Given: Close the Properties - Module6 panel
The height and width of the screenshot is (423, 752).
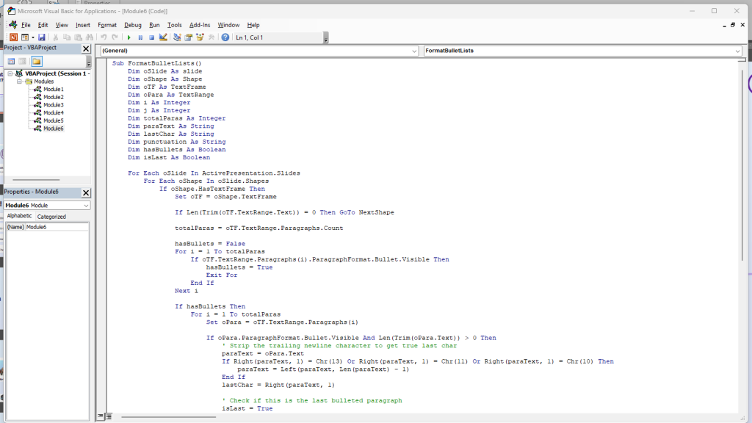Looking at the screenshot, I should point(86,193).
